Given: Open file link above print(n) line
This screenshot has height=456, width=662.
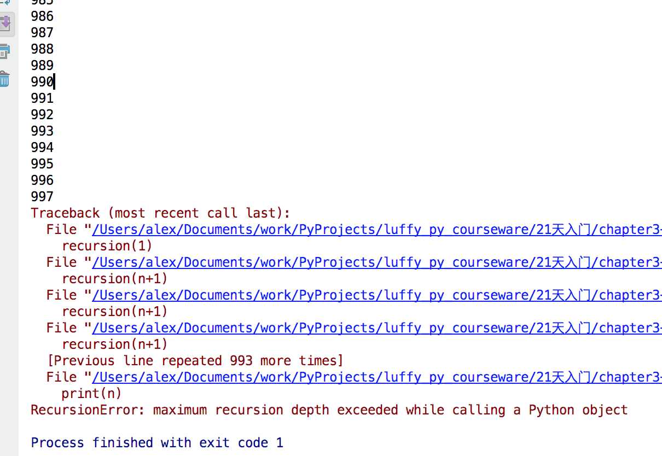Looking at the screenshot, I should 376,377.
